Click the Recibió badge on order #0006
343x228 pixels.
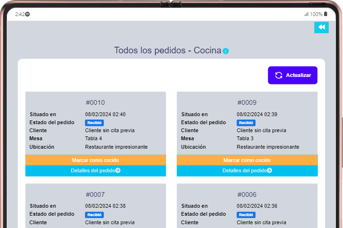246,215
